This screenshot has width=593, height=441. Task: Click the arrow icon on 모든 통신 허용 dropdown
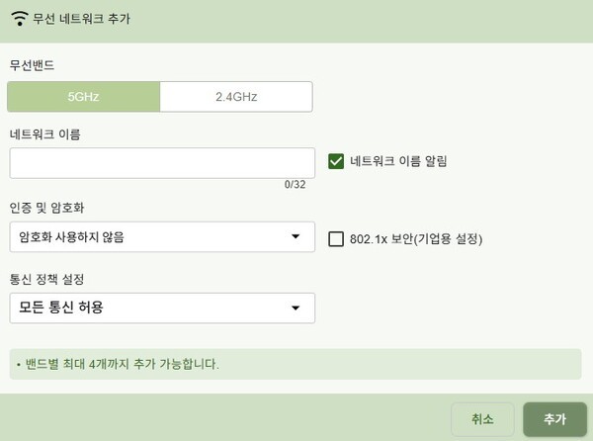296,308
